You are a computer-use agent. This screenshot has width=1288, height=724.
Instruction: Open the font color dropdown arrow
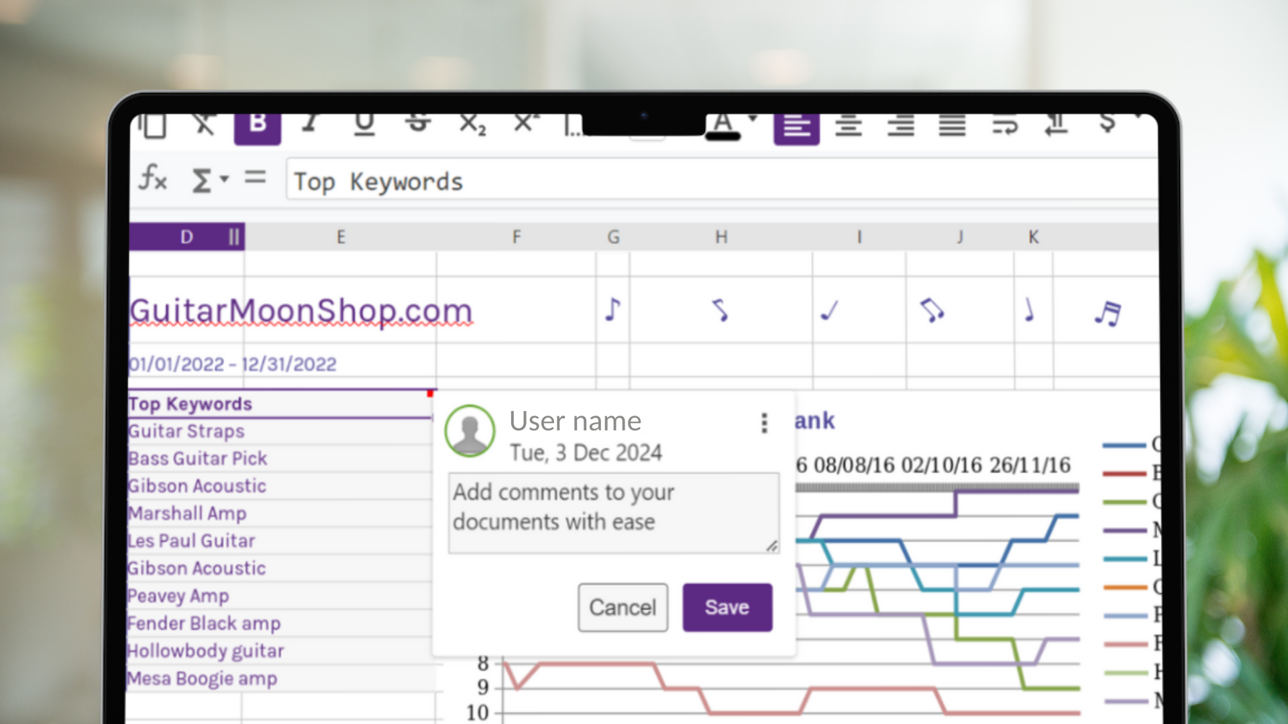click(753, 119)
